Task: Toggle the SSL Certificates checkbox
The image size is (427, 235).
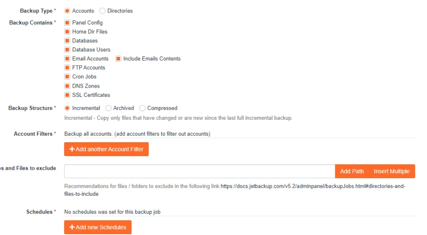Action: tap(67, 95)
